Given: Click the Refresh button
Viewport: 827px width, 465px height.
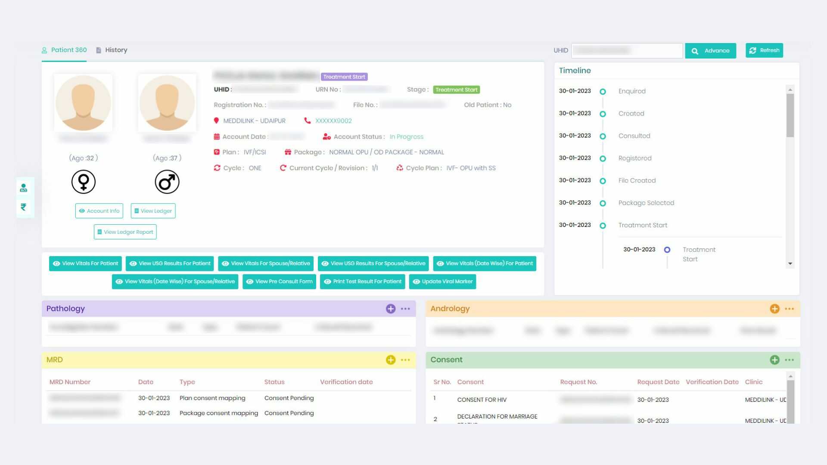Looking at the screenshot, I should tap(764, 50).
